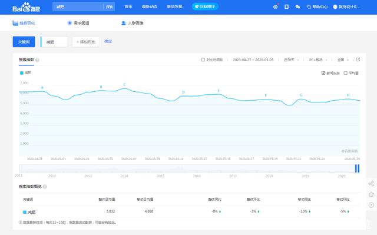Viewport: 377px width, 235px height.
Task: Click news marker E on the chart
Action: 219,91
